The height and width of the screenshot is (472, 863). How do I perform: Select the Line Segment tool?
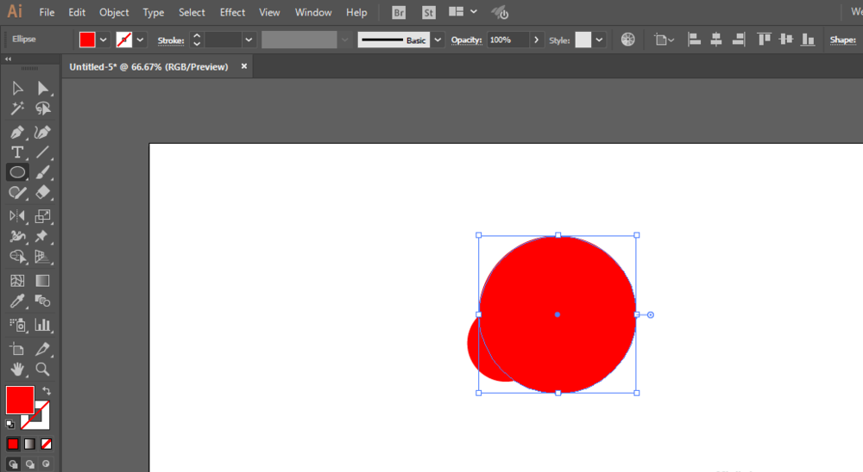coord(43,152)
